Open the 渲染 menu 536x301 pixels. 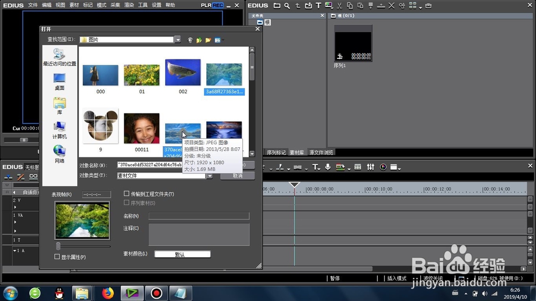tap(129, 5)
